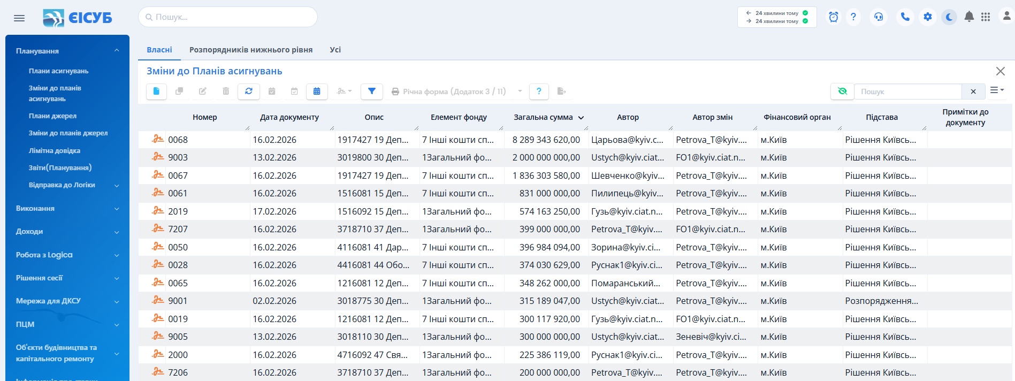Open the headset support icon
The image size is (1015, 381).
point(879,17)
